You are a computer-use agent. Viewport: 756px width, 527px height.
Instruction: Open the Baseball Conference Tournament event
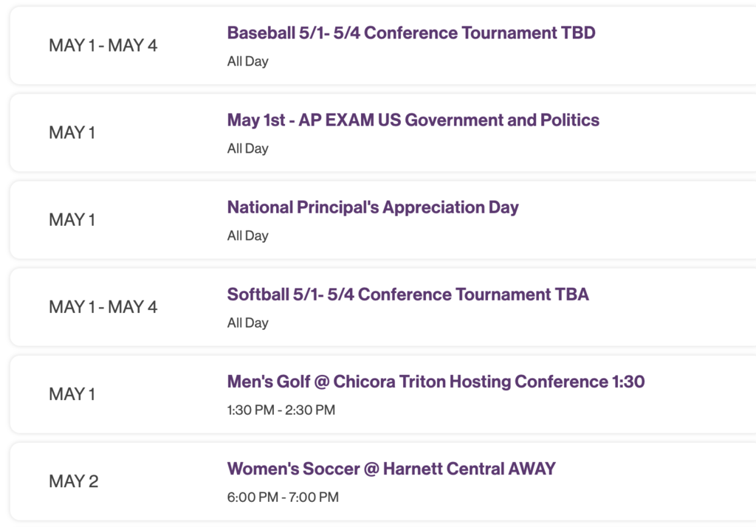tap(412, 32)
